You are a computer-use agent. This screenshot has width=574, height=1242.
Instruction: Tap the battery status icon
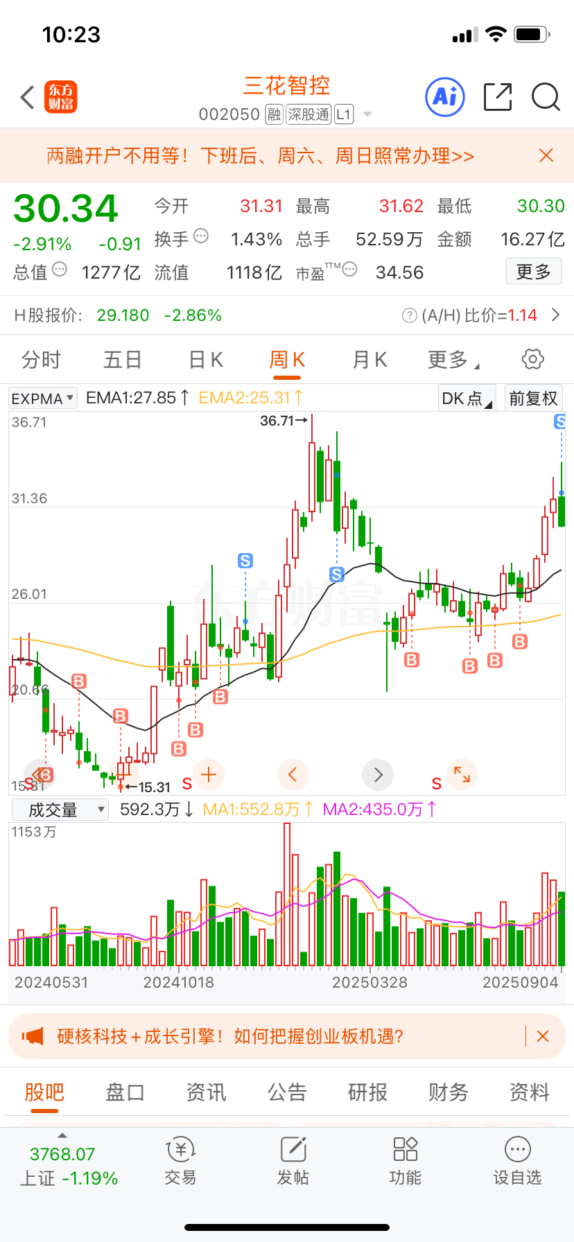click(x=532, y=34)
